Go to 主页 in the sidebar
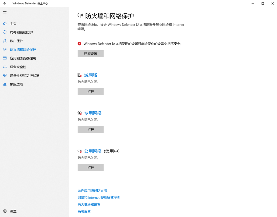277x217 pixels. 13,23
